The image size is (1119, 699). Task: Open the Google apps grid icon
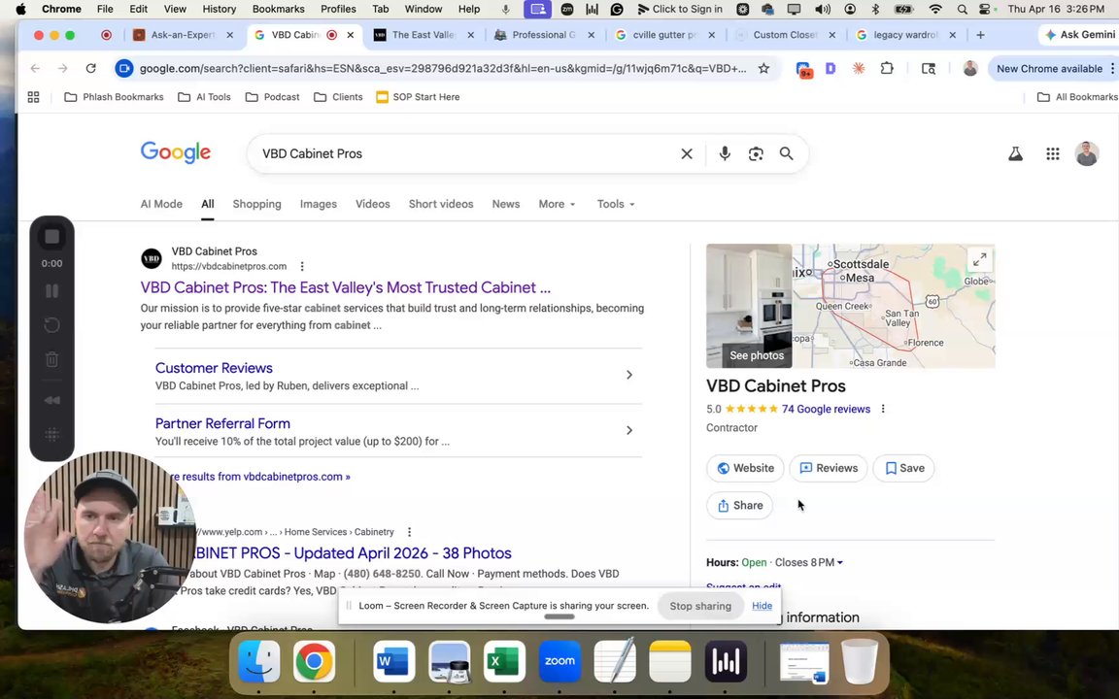(x=1053, y=153)
